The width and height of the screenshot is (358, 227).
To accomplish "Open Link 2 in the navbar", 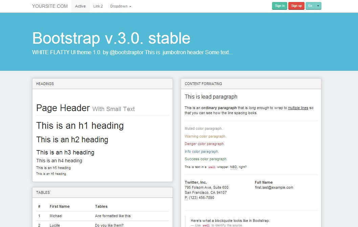I will (98, 6).
